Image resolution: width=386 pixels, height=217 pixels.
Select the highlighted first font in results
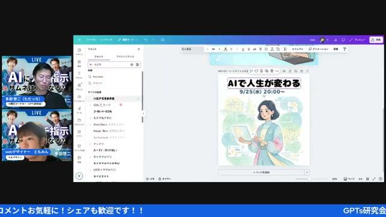[x=114, y=98]
